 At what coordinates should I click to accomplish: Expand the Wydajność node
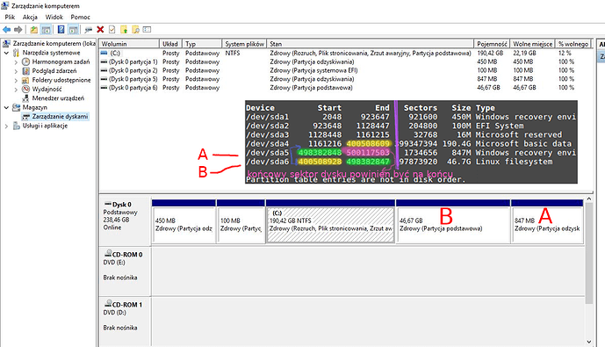click(x=16, y=89)
